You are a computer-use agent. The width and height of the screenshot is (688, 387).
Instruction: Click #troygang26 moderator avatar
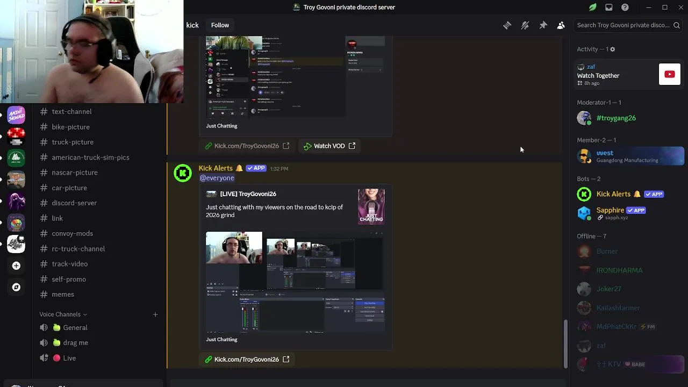584,118
